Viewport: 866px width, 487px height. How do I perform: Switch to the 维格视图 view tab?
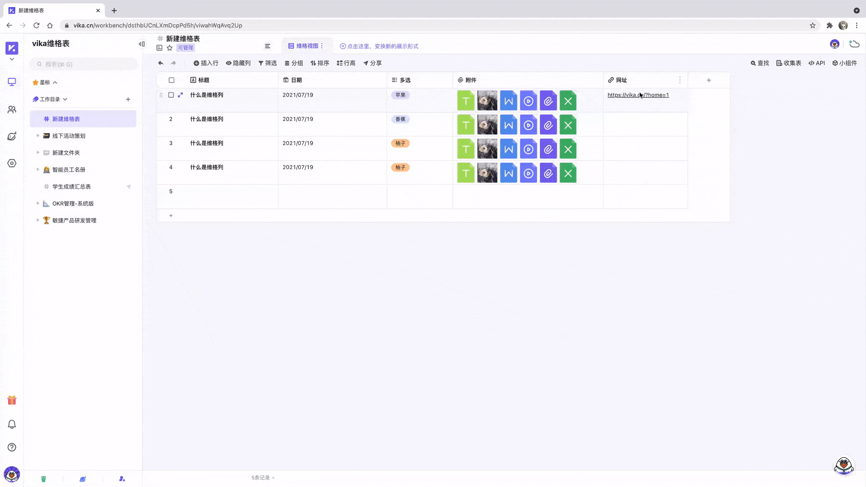tap(306, 46)
